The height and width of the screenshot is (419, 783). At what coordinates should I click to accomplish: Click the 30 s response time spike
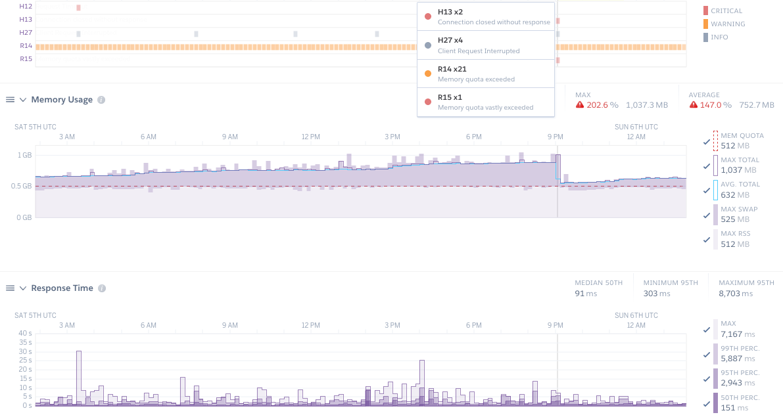coord(79,378)
